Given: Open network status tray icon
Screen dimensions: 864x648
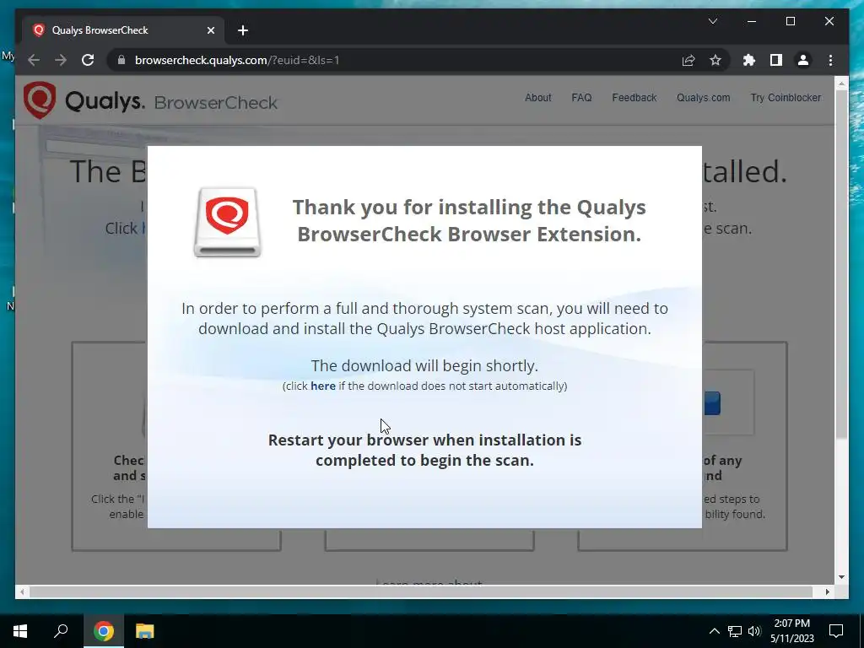Looking at the screenshot, I should click(x=735, y=631).
